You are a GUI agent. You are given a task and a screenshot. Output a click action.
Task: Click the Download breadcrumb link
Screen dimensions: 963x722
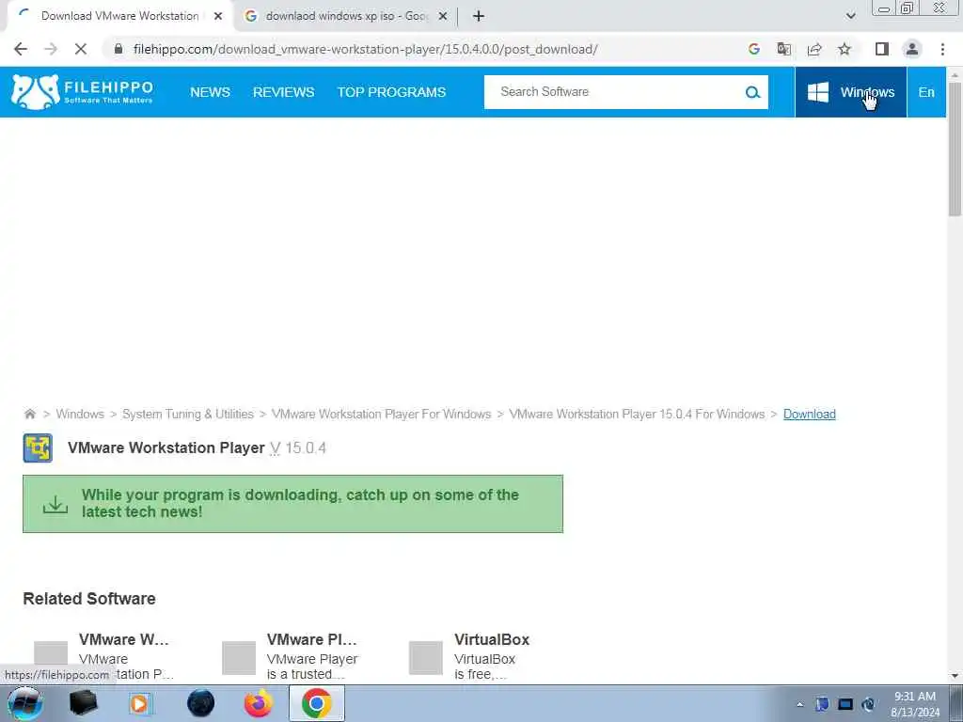[810, 414]
